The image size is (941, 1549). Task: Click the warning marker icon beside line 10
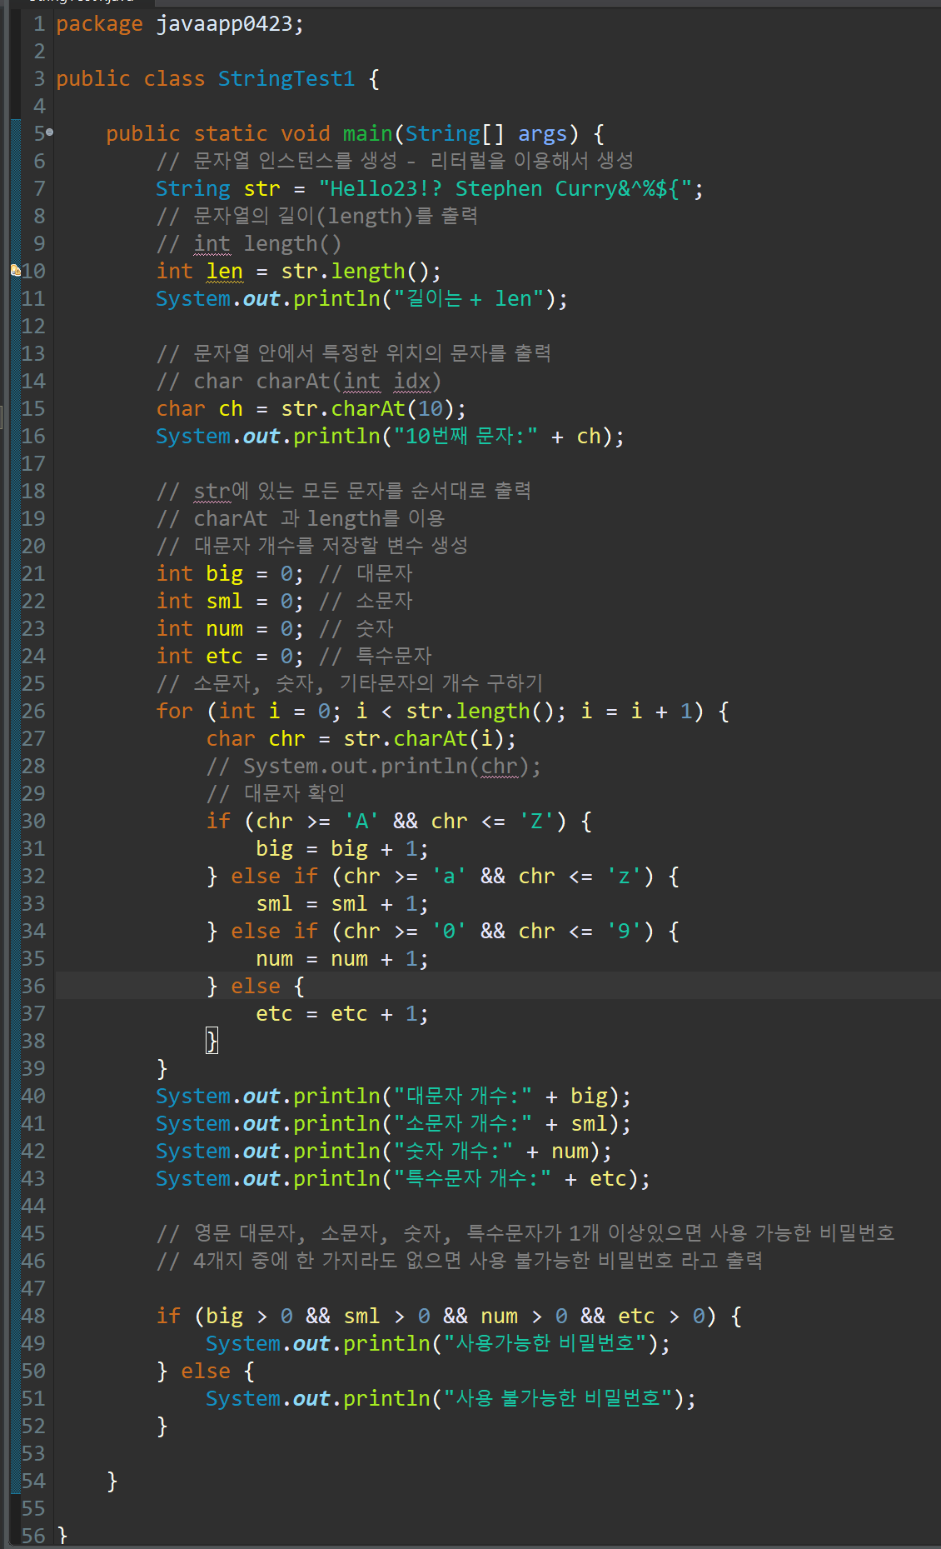[15, 270]
